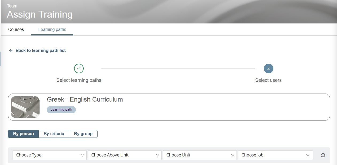Select the By person toggle
This screenshot has width=337, height=165.
[x=24, y=134]
